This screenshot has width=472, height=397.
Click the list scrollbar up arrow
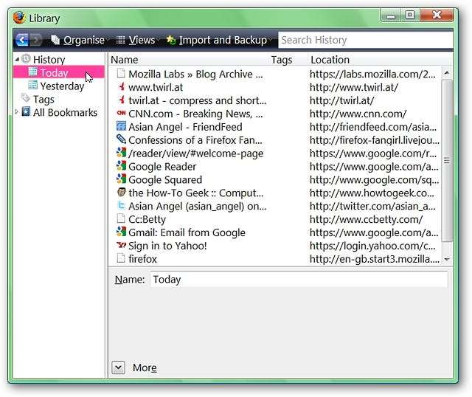pos(447,73)
